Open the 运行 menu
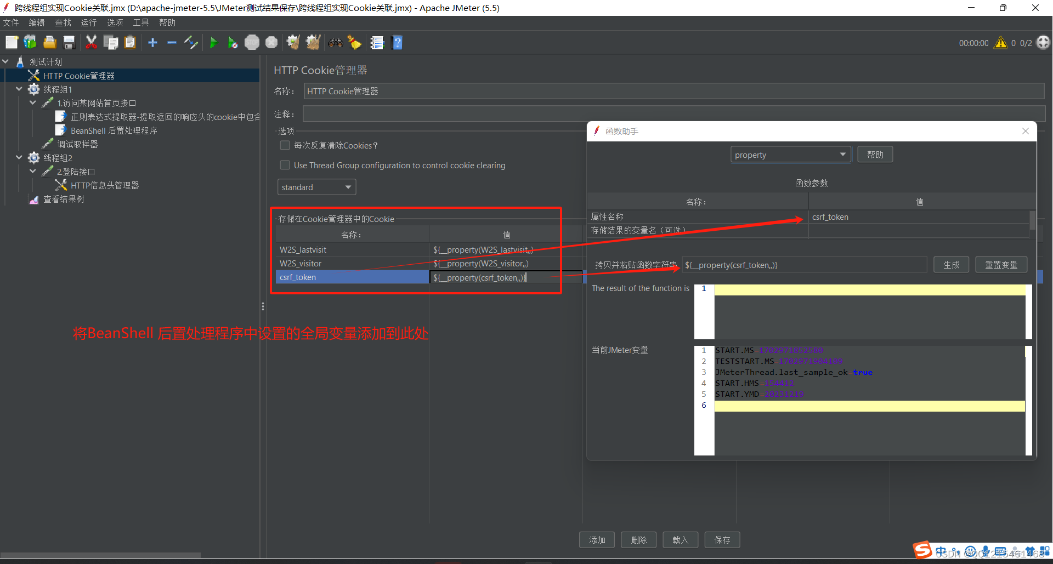Screen dimensions: 1053x564 click(89, 22)
